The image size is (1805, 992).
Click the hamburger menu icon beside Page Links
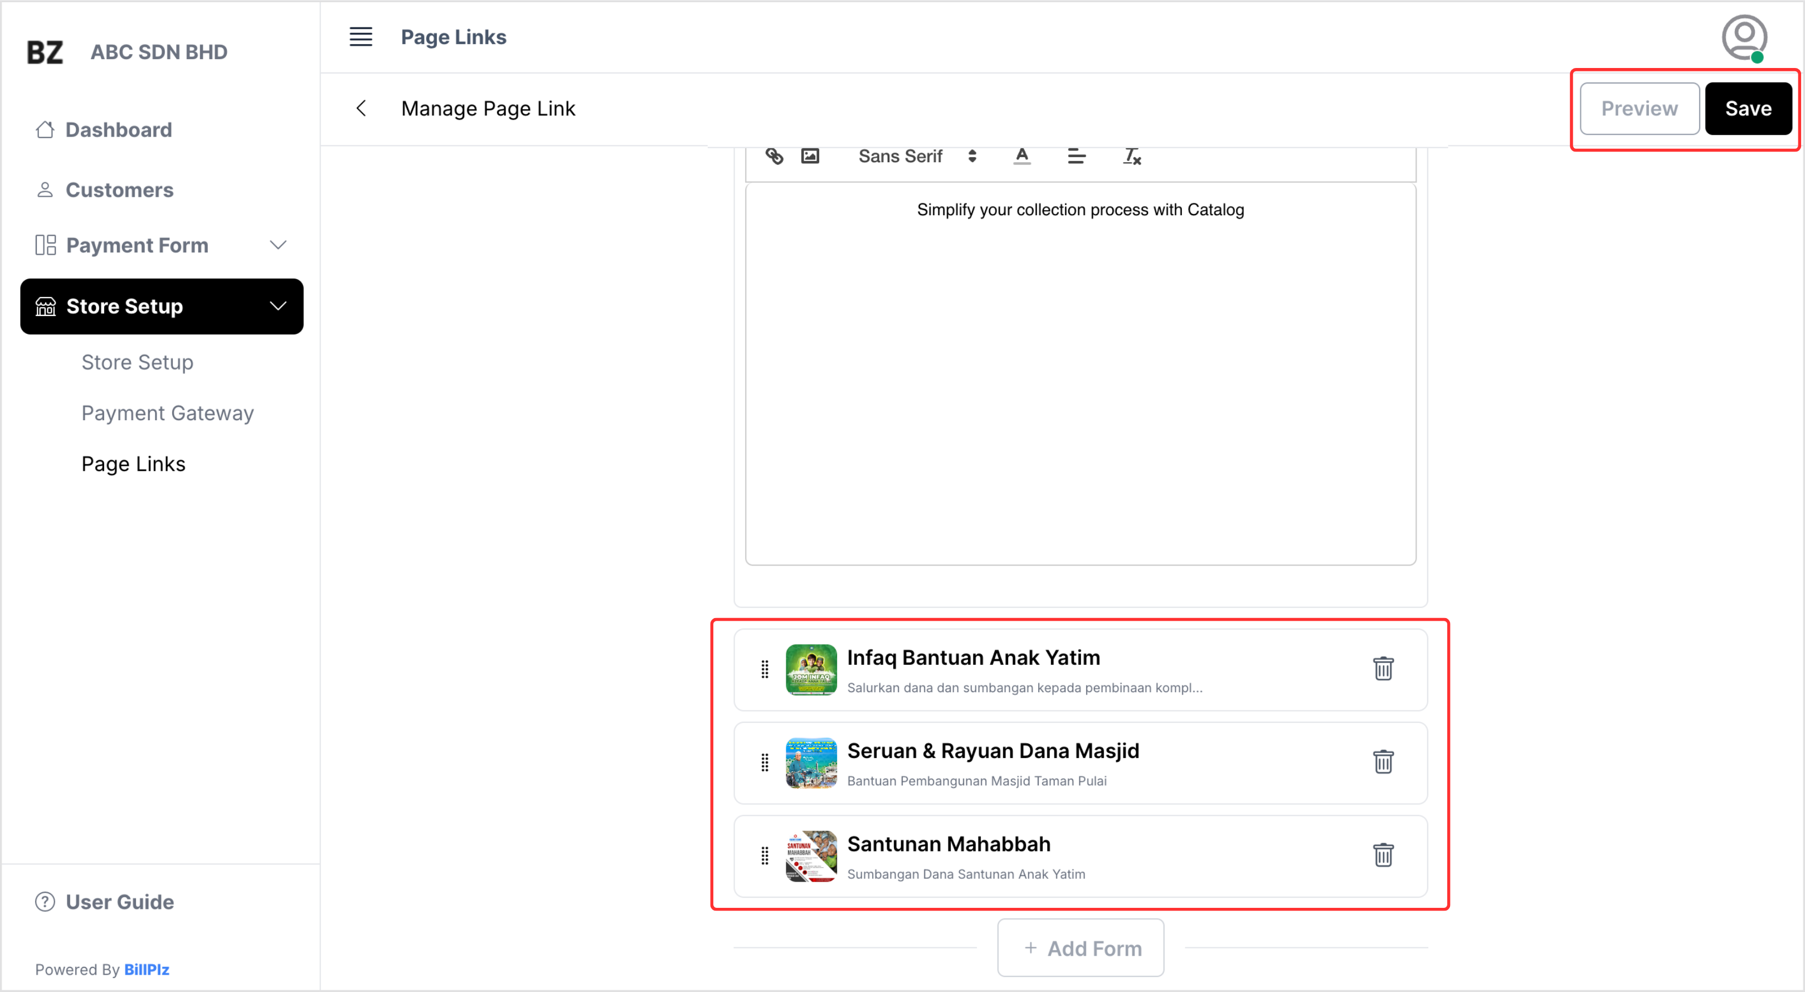(x=361, y=36)
